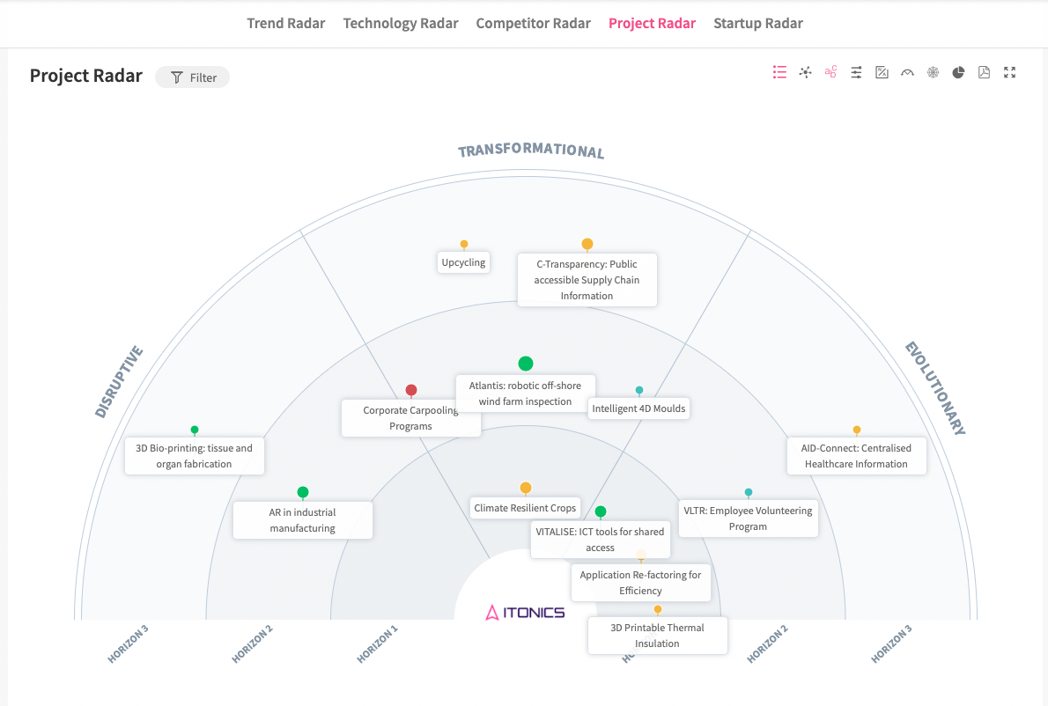Open the Intelligent 4D Moulds label
The image size is (1048, 706).
pyautogui.click(x=638, y=408)
